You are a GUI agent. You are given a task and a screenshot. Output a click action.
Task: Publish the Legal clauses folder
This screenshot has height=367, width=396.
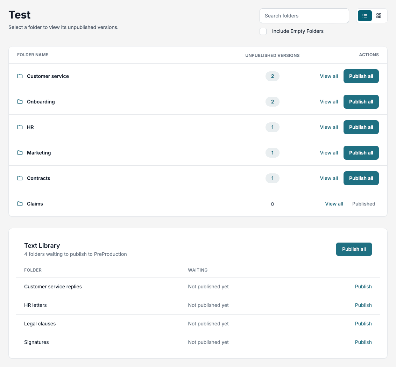click(363, 324)
